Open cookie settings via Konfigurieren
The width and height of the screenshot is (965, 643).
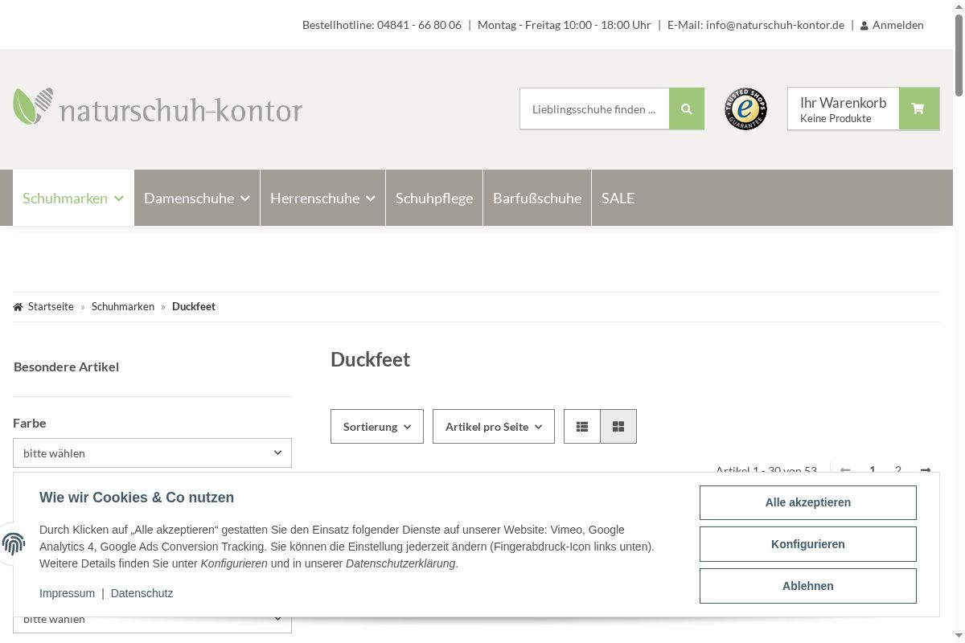(807, 544)
